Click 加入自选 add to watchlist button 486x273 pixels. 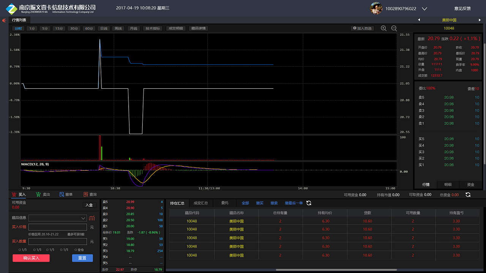click(362, 28)
